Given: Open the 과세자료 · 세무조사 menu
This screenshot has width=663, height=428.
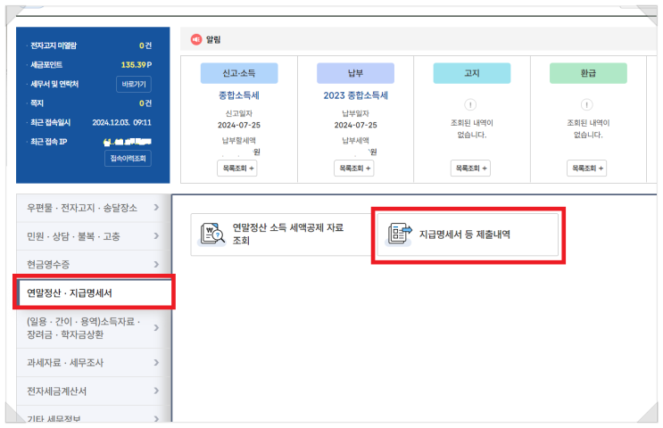Looking at the screenshot, I should (x=94, y=363).
